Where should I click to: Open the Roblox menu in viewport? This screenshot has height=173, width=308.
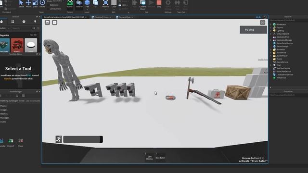pos(47,23)
